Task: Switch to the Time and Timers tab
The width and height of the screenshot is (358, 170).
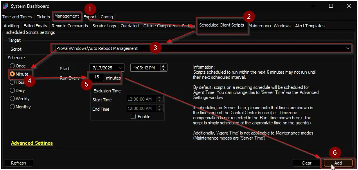Action: tap(18, 17)
